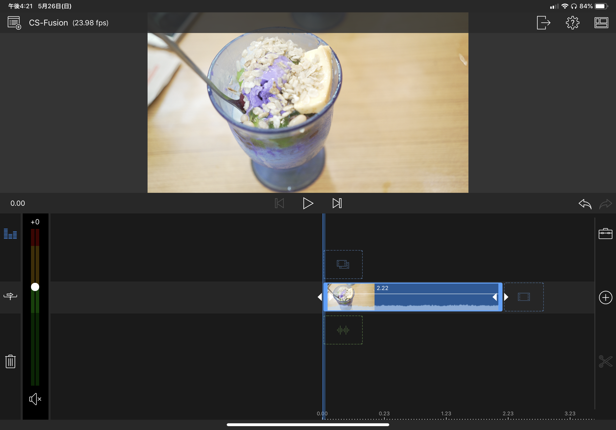Mute audio with the speaker icon
Image resolution: width=616 pixels, height=430 pixels.
35,399
